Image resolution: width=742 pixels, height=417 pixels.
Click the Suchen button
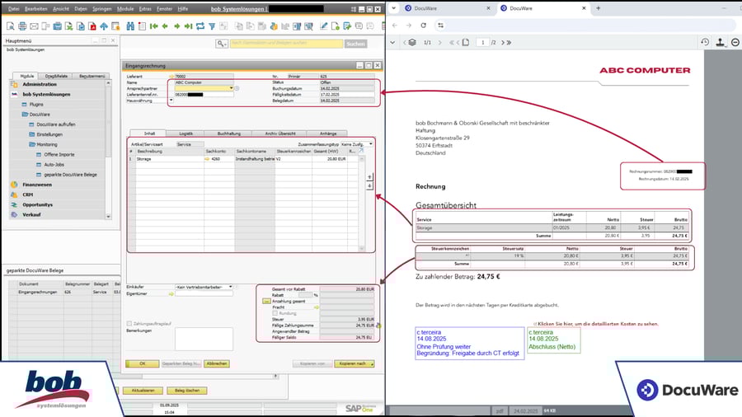[355, 44]
